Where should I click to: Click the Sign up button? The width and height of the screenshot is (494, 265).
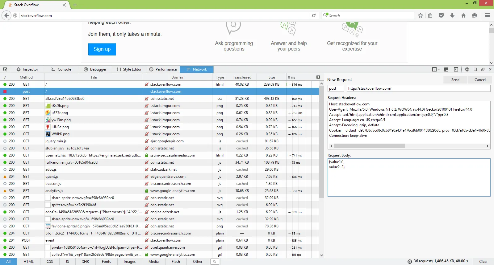[x=102, y=49]
